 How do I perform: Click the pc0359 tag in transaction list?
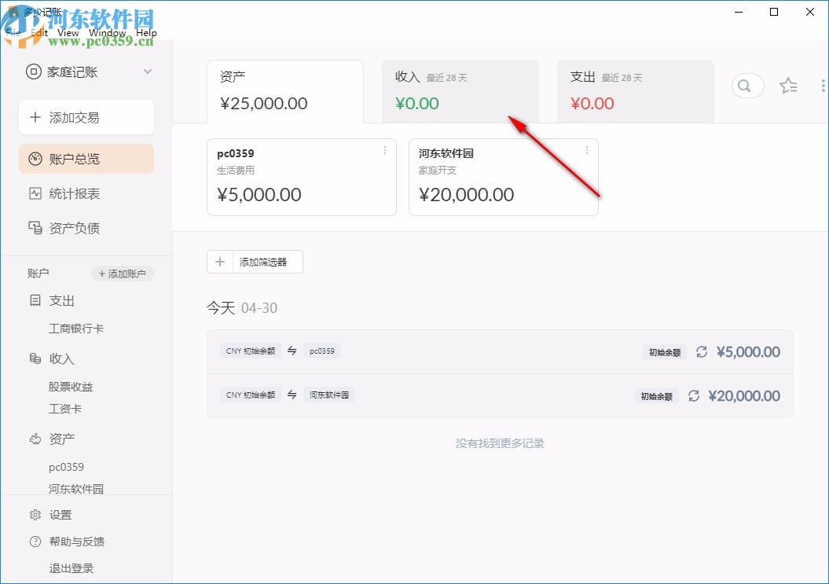tap(322, 351)
